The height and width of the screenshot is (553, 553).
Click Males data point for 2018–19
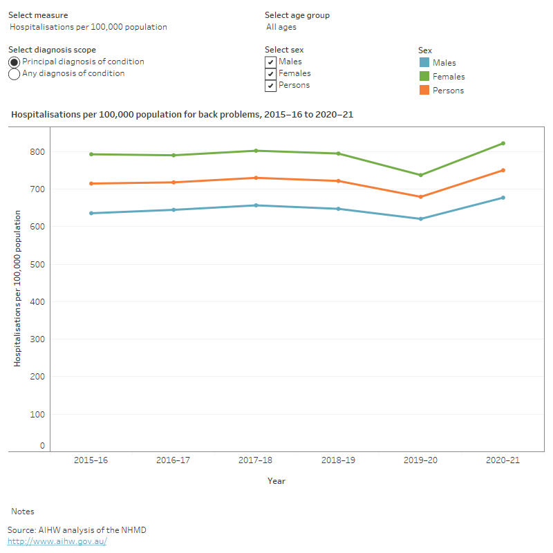coord(338,209)
